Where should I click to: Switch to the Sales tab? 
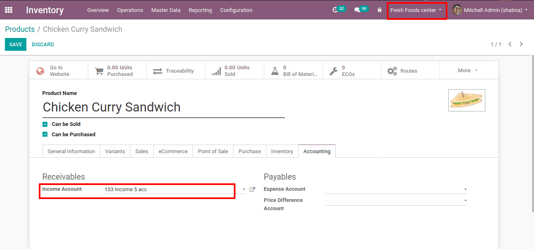click(x=142, y=151)
